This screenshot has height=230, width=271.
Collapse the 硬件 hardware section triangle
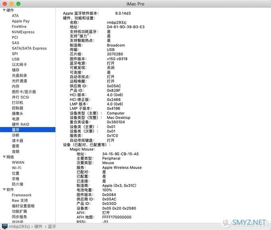coord(4,10)
